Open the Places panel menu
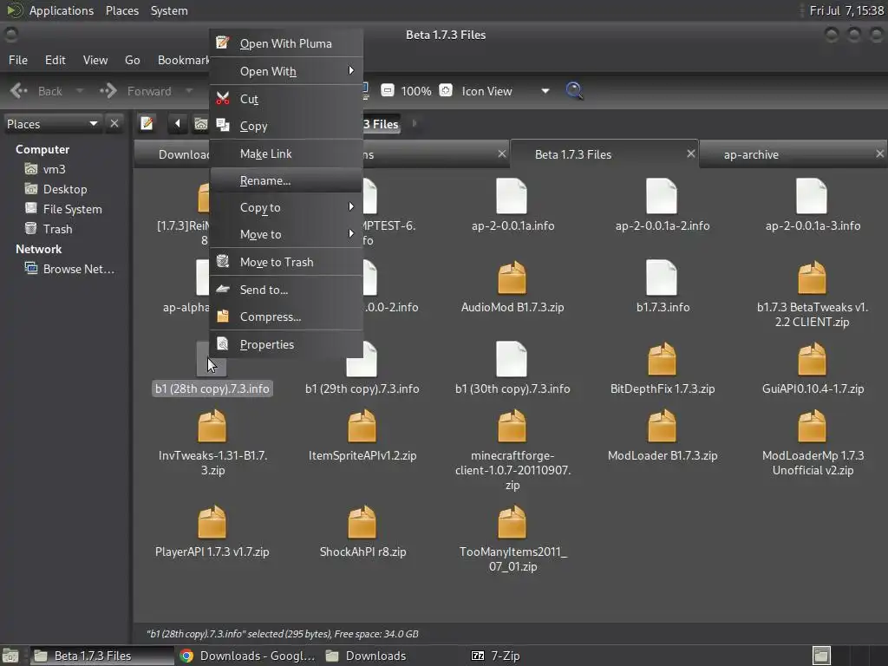 coord(122,10)
